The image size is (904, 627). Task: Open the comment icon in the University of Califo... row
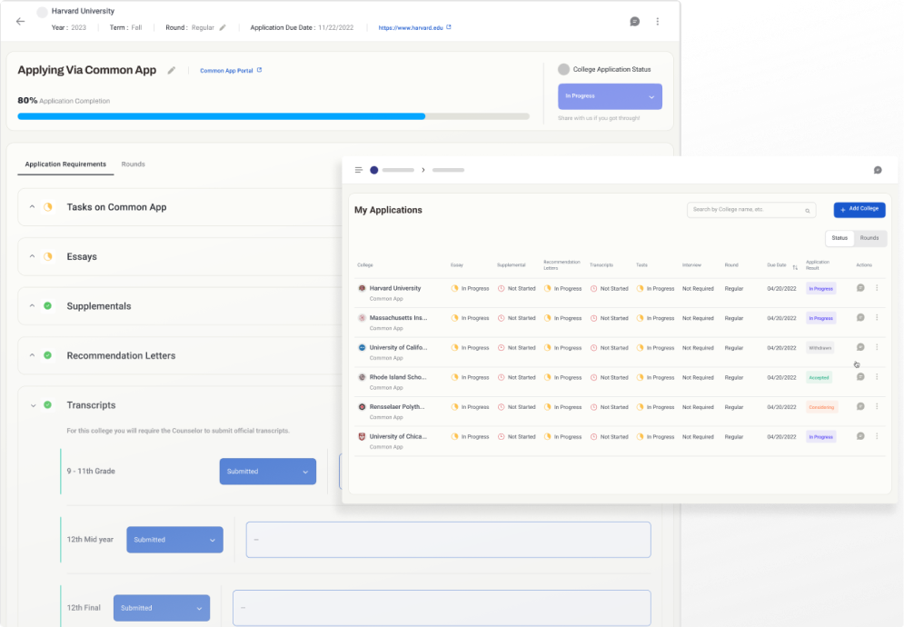860,347
